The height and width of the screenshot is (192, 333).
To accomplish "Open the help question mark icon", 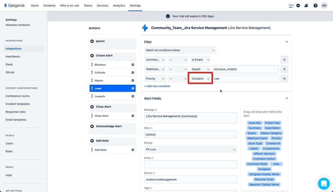I will click(315, 6).
